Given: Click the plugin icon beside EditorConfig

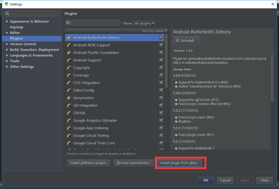Looking at the screenshot, I should (x=69, y=90).
